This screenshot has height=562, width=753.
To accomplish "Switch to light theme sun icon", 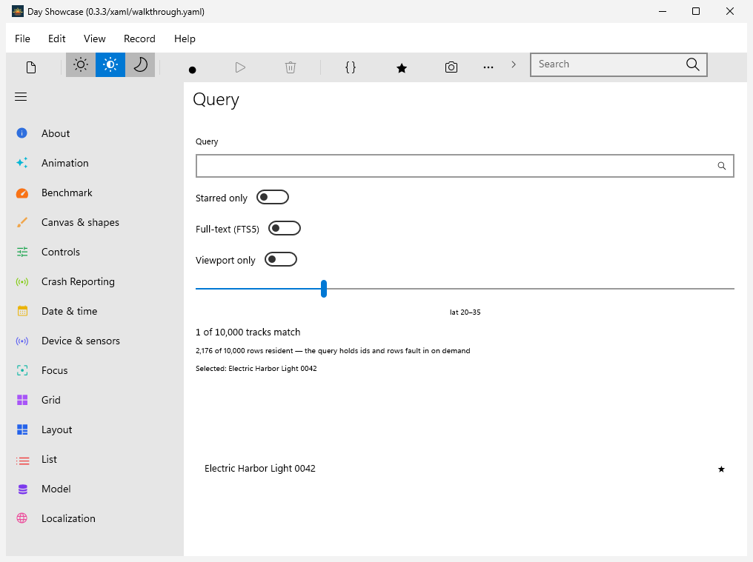I will 81,65.
